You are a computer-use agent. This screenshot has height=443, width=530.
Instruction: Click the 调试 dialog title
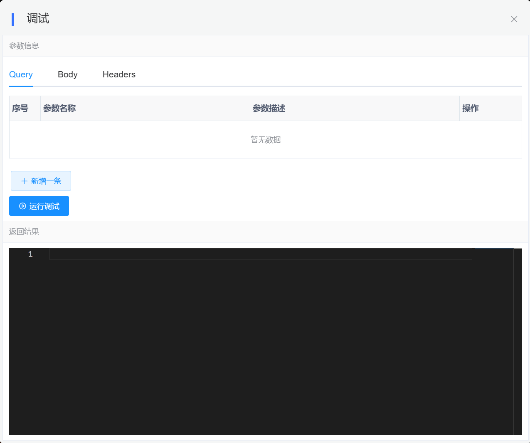[x=38, y=19]
